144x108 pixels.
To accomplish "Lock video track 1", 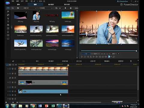I will coord(15,69).
